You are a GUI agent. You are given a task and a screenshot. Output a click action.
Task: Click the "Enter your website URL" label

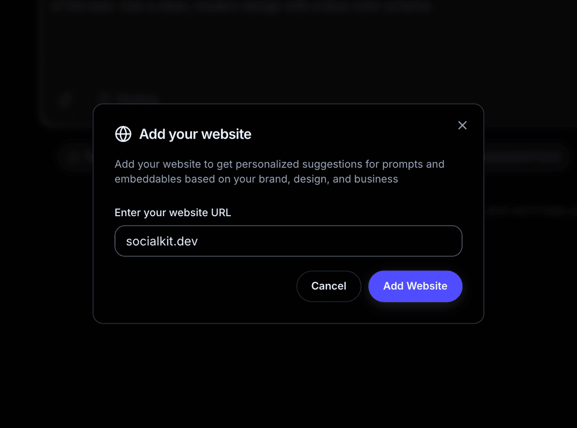[173, 212]
